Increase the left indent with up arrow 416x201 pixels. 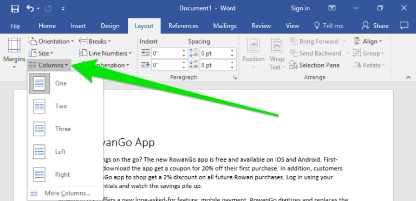[184, 50]
